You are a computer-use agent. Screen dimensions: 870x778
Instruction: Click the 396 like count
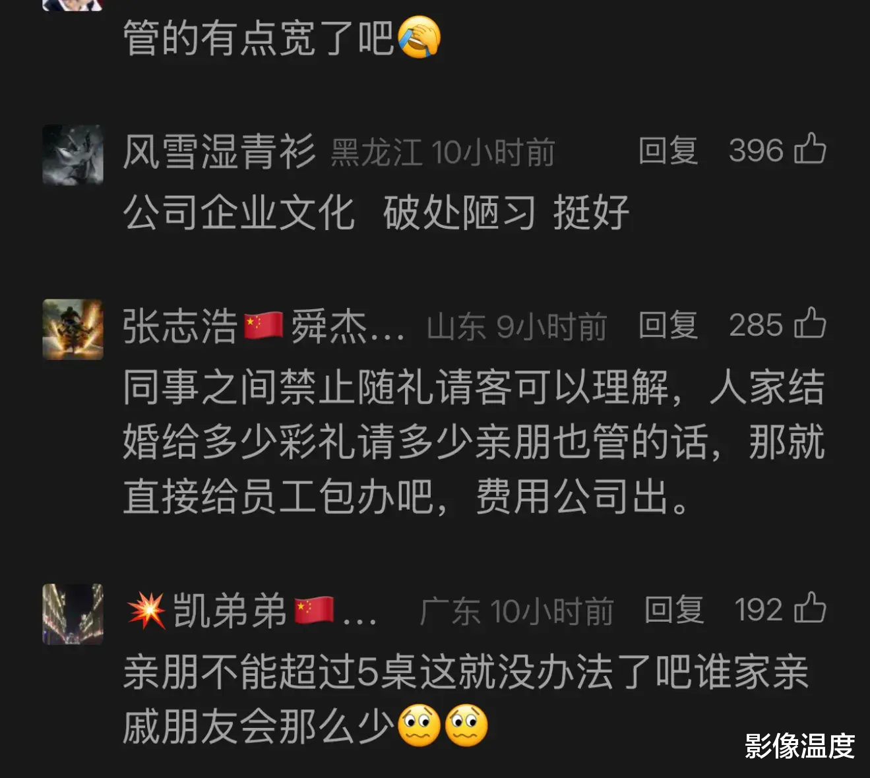point(756,151)
